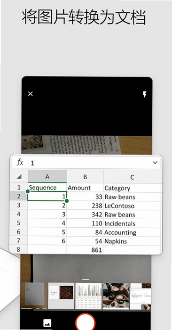This screenshot has width=172, height=330.
Task: Click cell containing total 861
Action: coord(85,250)
